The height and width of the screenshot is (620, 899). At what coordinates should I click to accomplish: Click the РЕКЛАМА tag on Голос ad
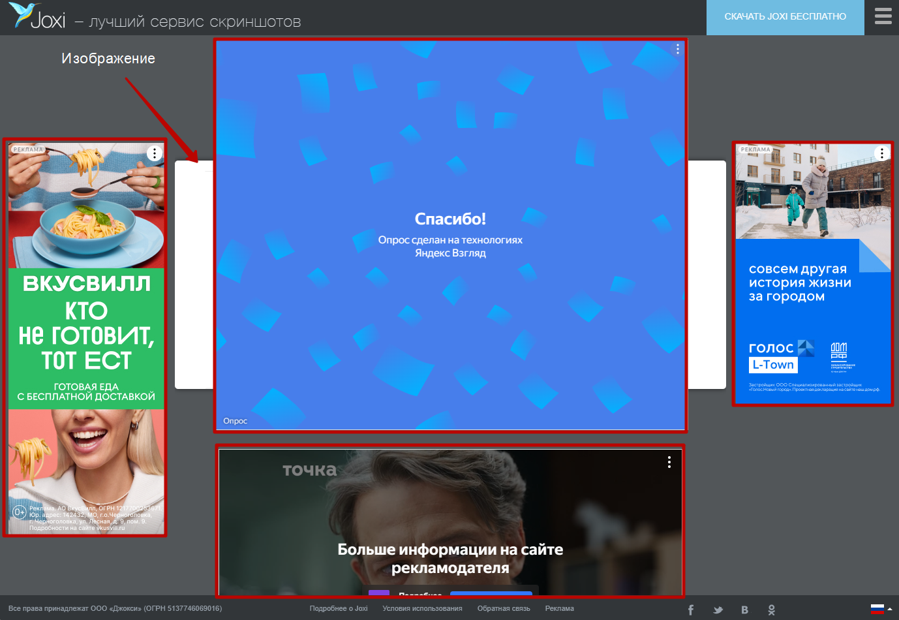(x=755, y=149)
